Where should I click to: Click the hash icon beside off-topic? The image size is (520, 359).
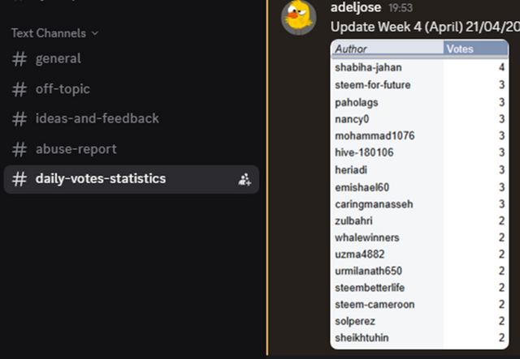tap(19, 89)
